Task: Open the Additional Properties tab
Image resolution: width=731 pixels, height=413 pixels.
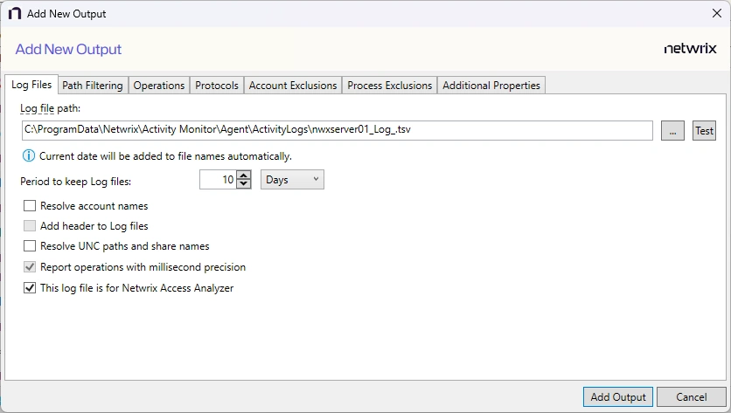Action: point(491,86)
